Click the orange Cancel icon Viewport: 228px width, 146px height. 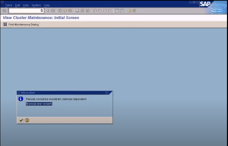tap(70, 11)
